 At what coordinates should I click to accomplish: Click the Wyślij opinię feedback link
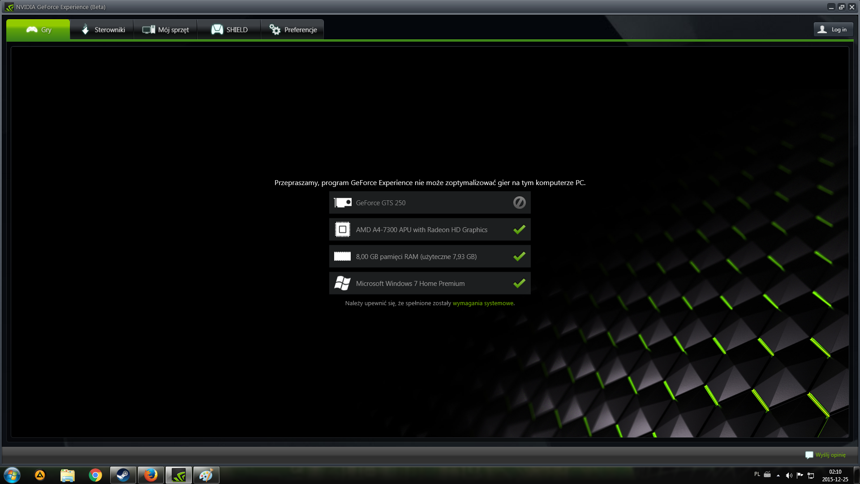click(x=830, y=455)
